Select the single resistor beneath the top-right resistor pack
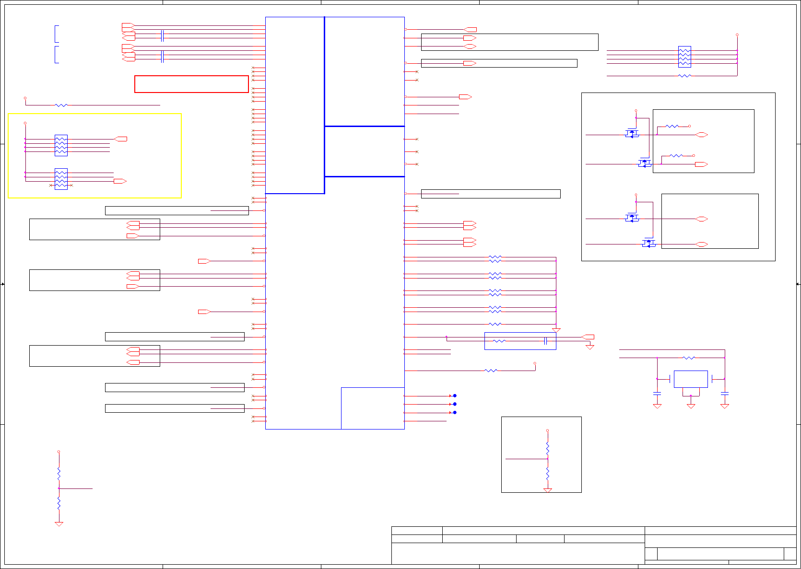 tap(685, 76)
